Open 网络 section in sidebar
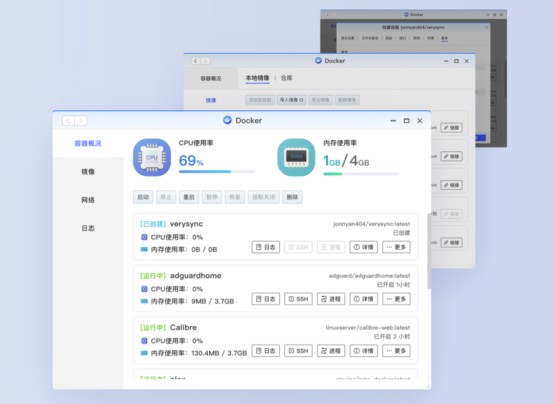554x404 pixels. coord(88,200)
